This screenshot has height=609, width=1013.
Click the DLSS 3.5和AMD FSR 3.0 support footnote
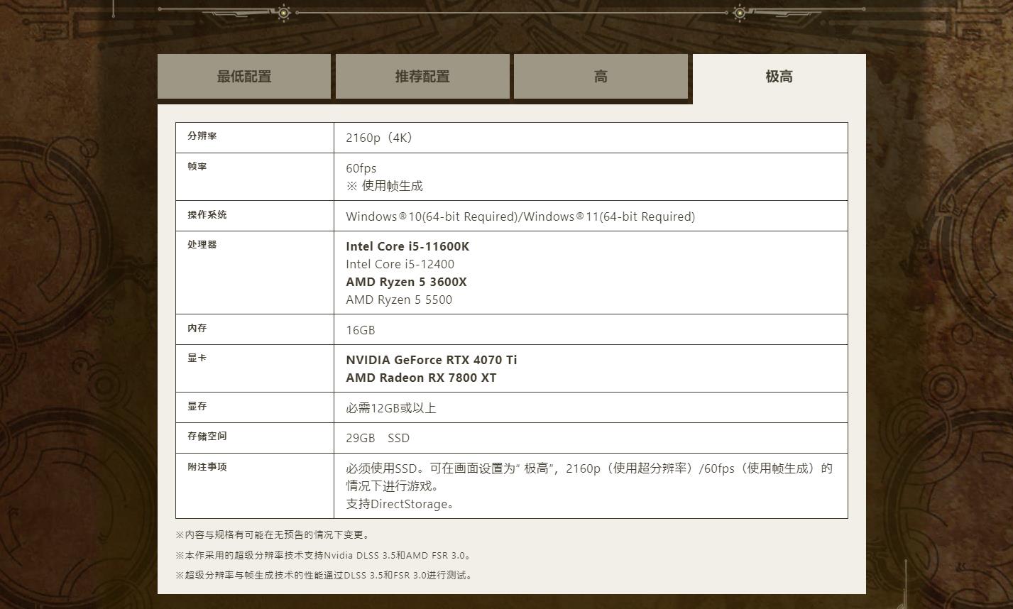pos(324,555)
